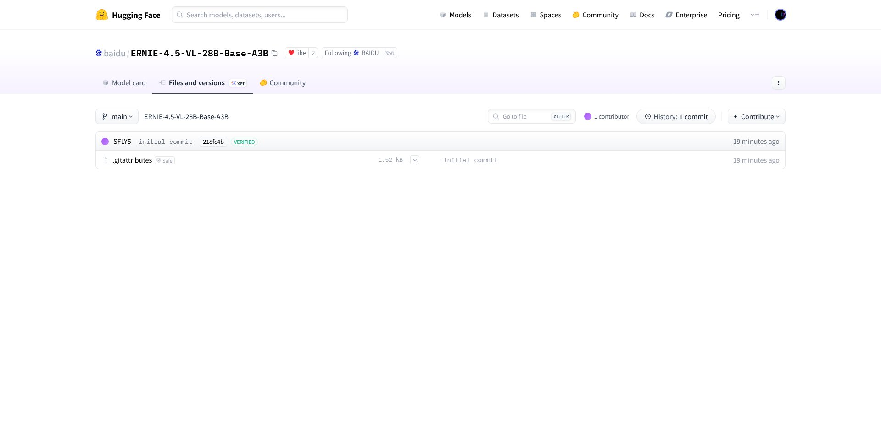This screenshot has width=881, height=421.
Task: Open the Docs nav item
Action: pos(642,15)
